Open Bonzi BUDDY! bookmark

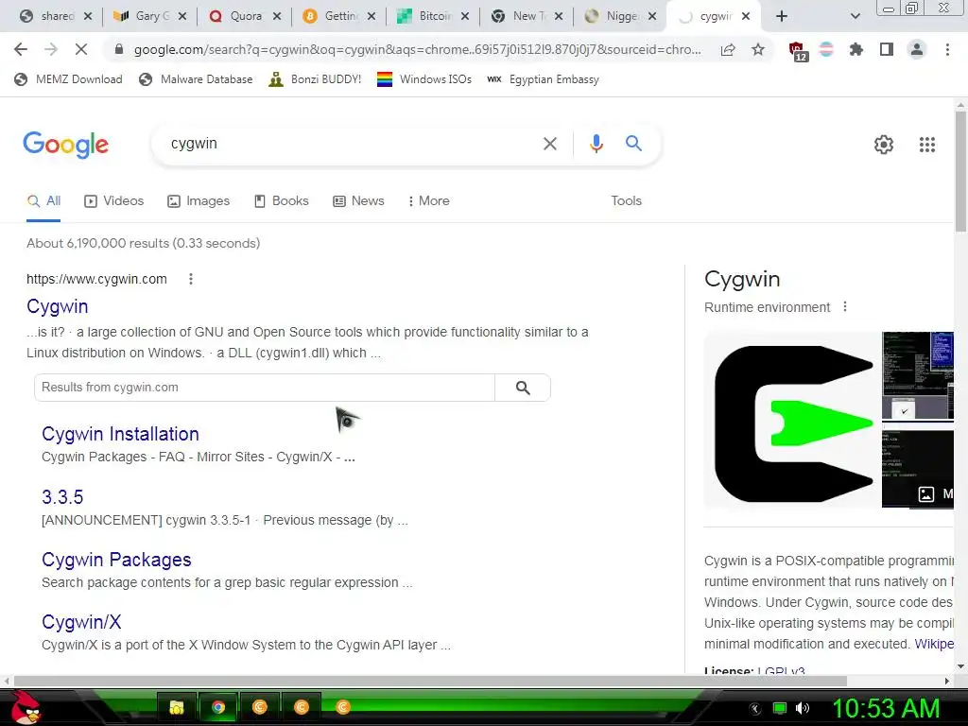[316, 79]
